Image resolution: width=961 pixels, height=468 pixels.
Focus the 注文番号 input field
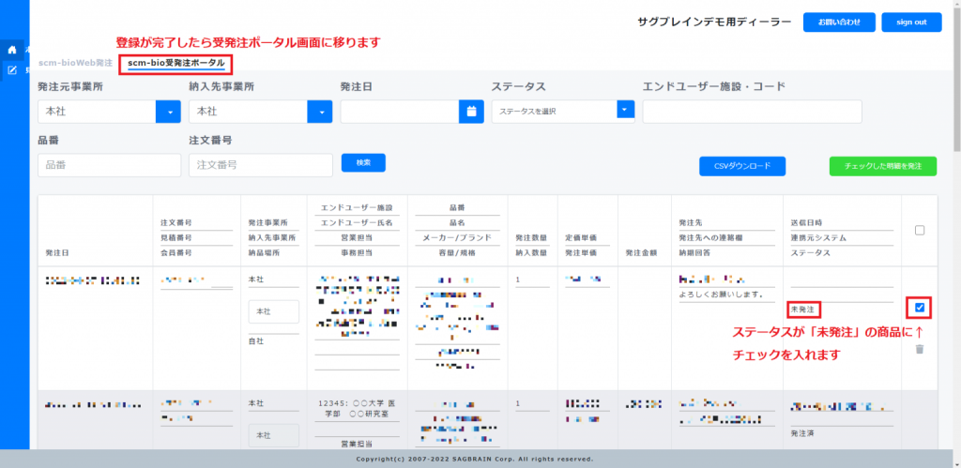coord(261,165)
